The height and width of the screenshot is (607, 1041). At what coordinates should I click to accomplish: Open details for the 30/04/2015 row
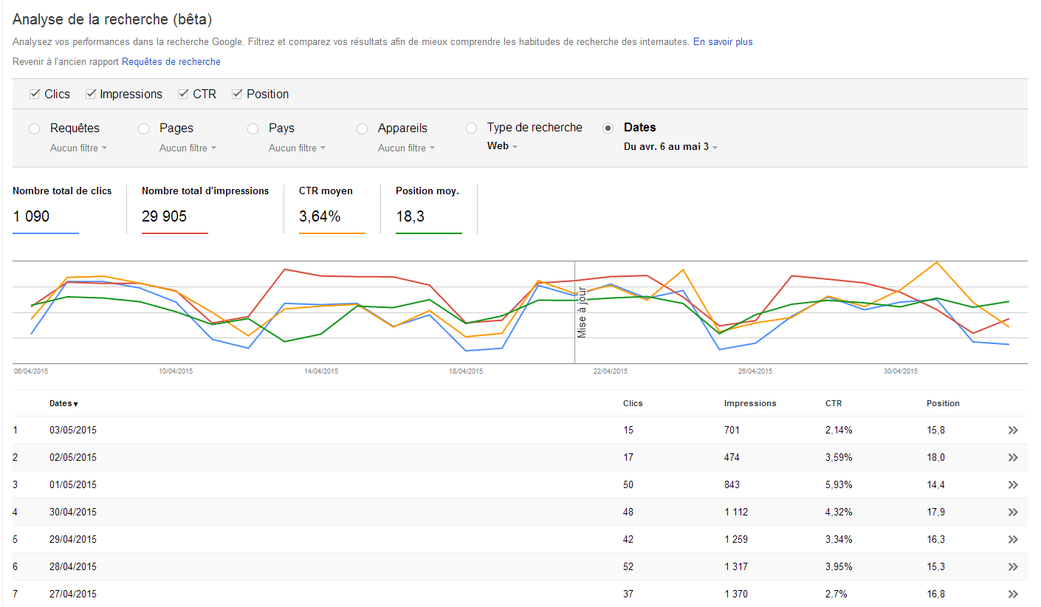coord(1013,512)
